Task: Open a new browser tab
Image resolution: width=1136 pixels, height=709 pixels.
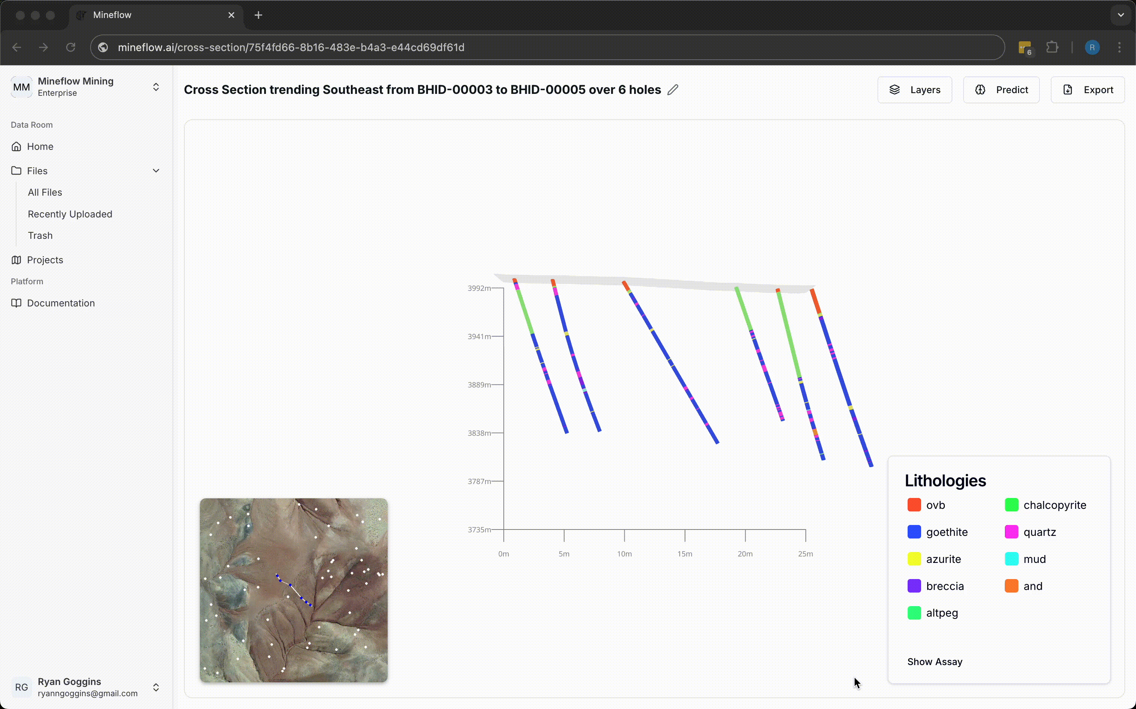Action: point(258,15)
